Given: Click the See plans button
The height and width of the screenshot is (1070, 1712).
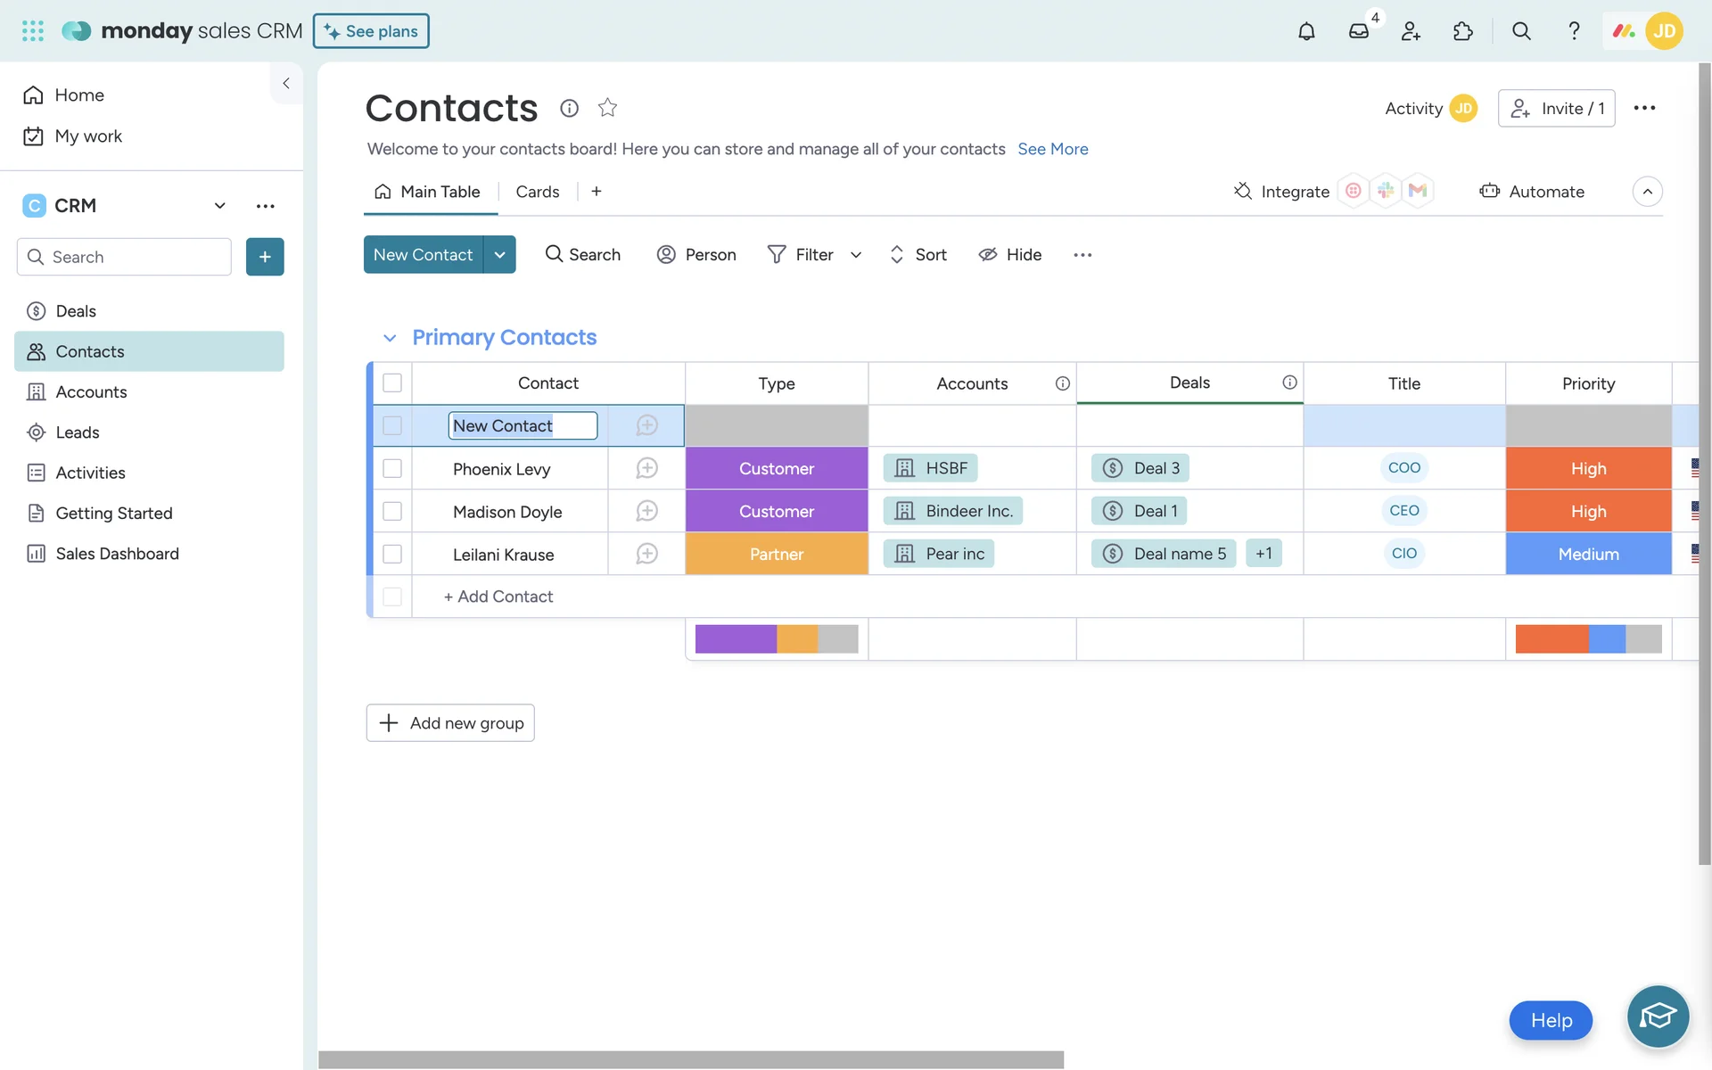Looking at the screenshot, I should (x=371, y=31).
